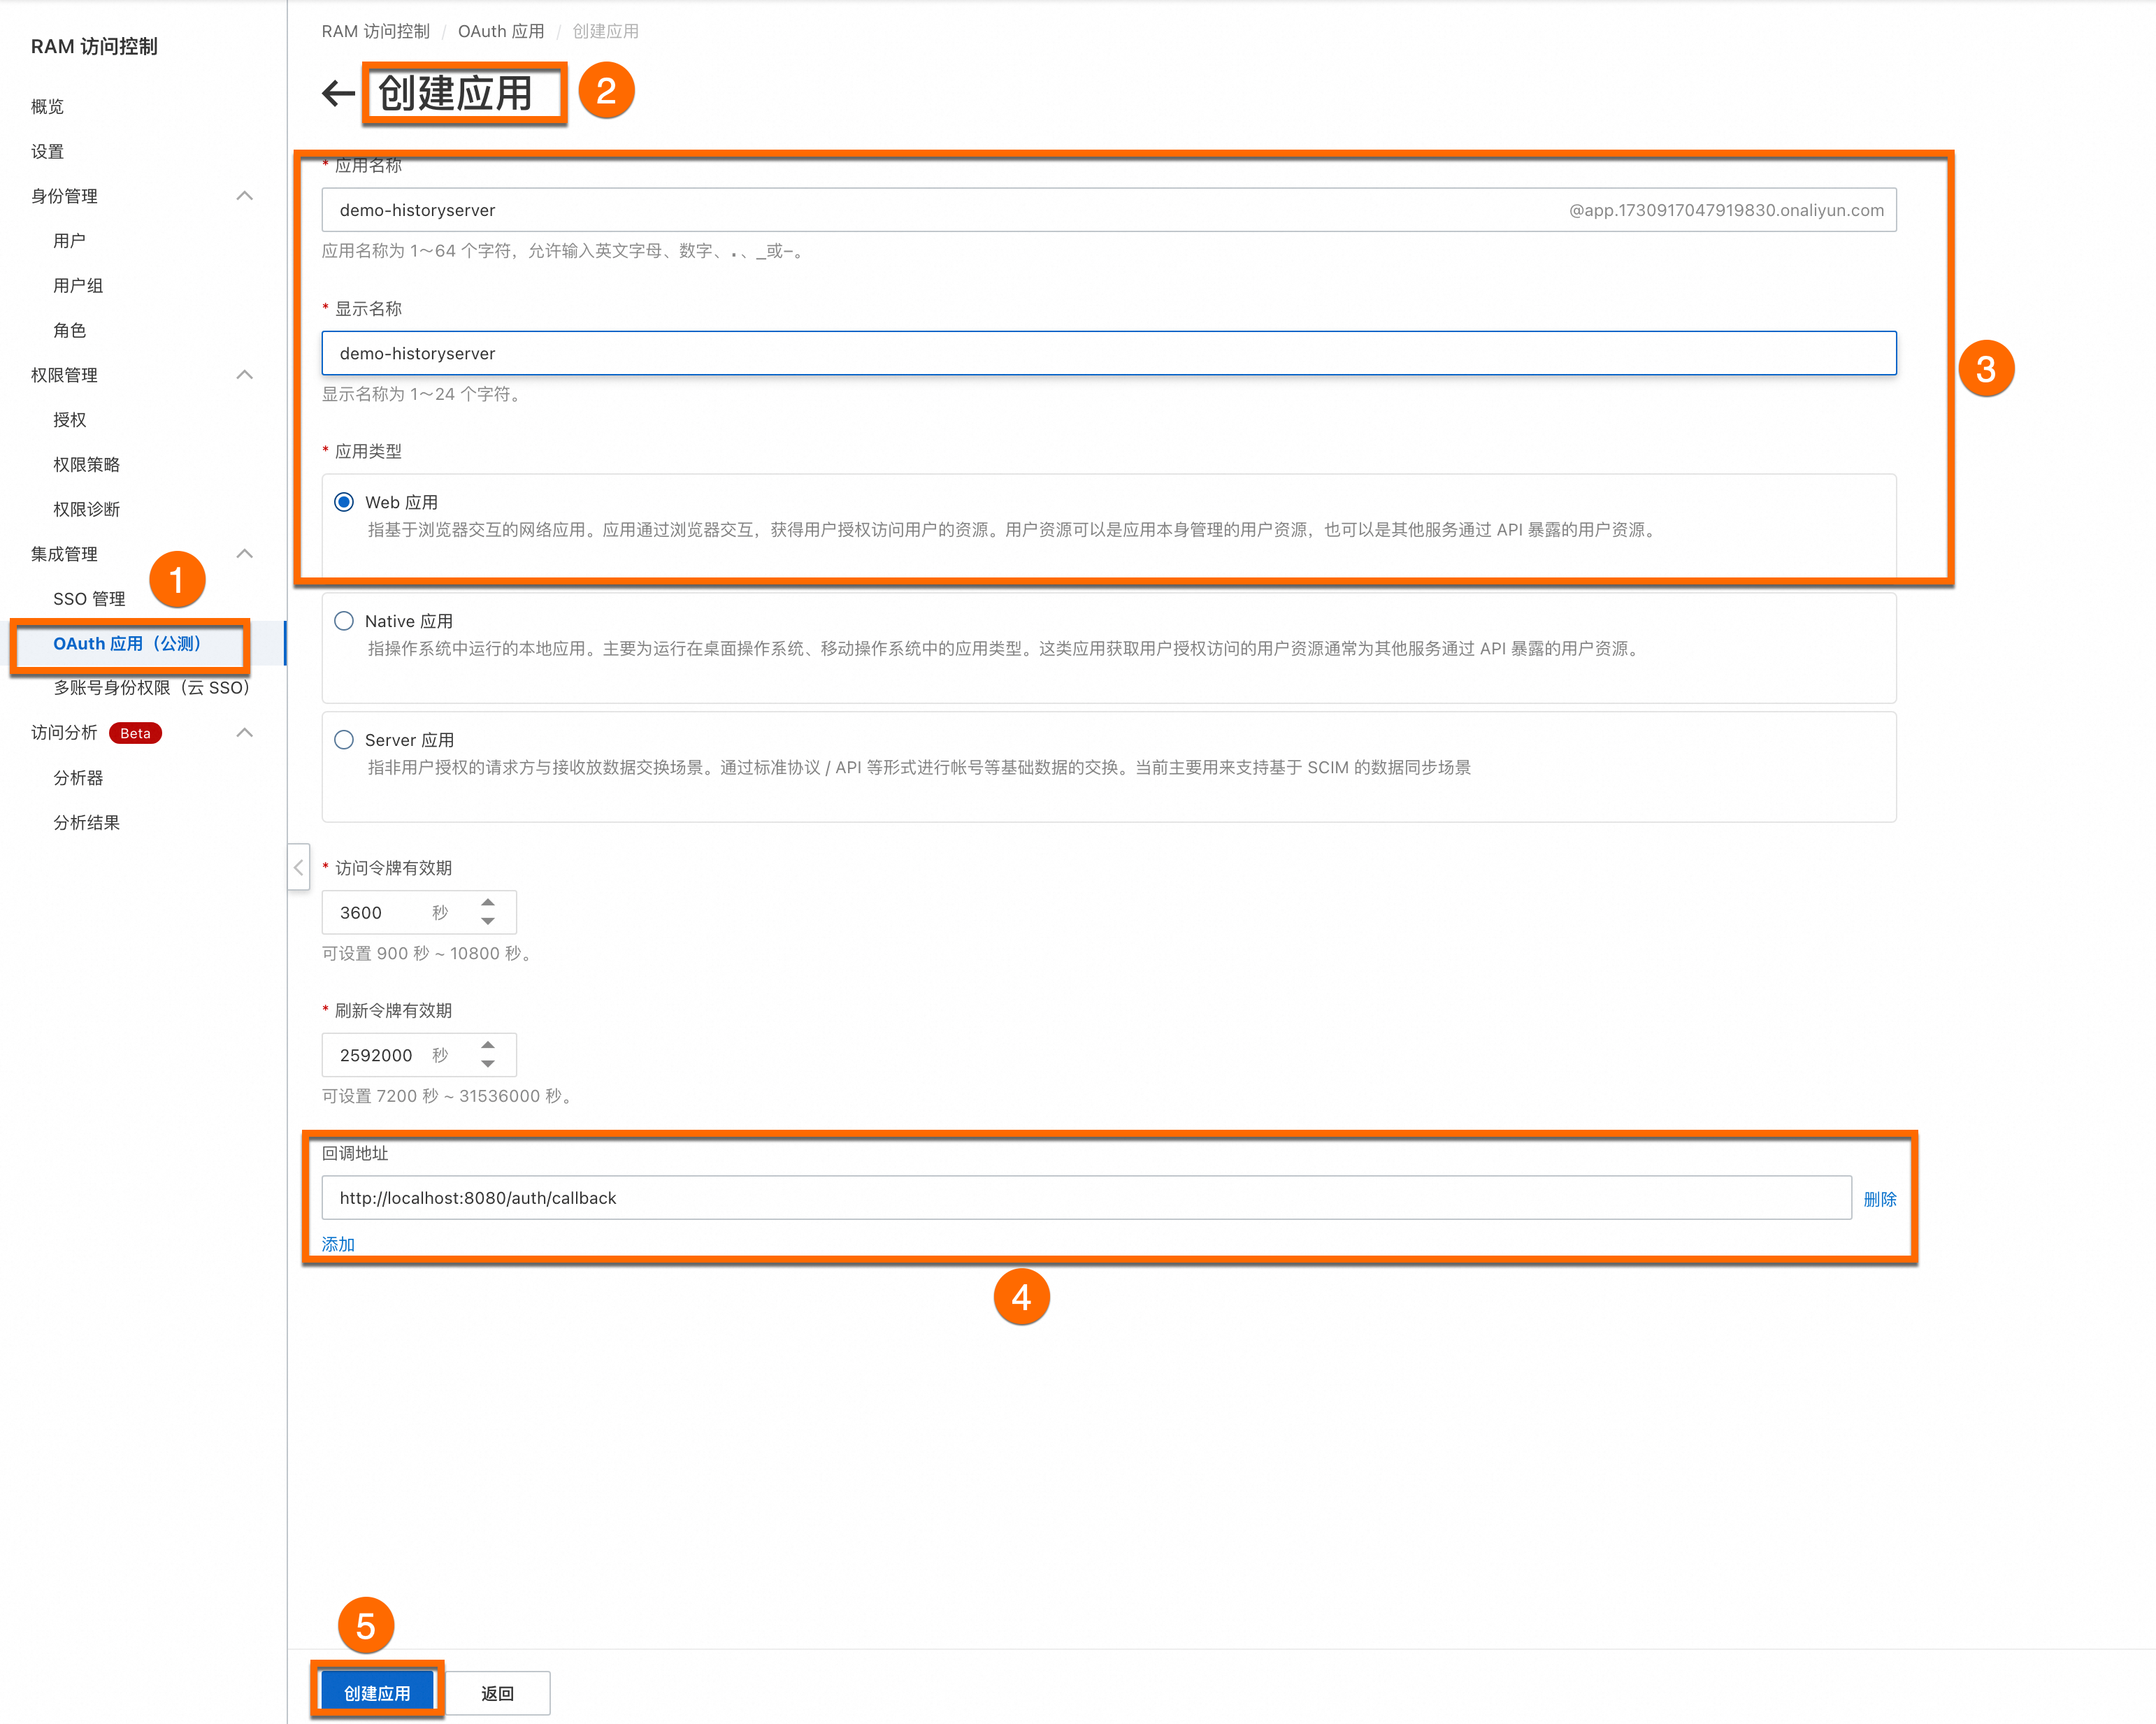Image resolution: width=2156 pixels, height=1724 pixels.
Task: Collapse the 身份管理 sidebar section
Action: (x=244, y=196)
